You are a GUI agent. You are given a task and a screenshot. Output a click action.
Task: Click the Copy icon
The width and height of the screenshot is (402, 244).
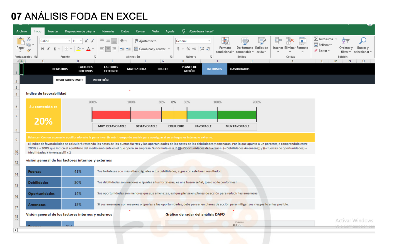tap(28, 44)
